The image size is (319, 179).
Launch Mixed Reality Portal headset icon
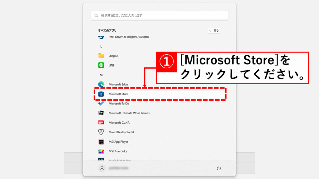pos(101,132)
